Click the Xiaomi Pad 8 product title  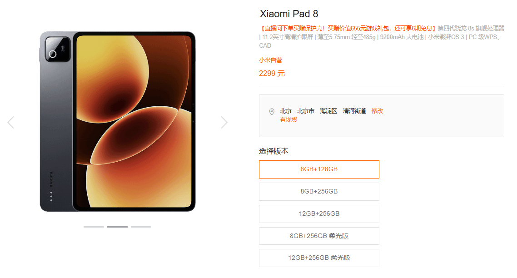[x=289, y=14]
